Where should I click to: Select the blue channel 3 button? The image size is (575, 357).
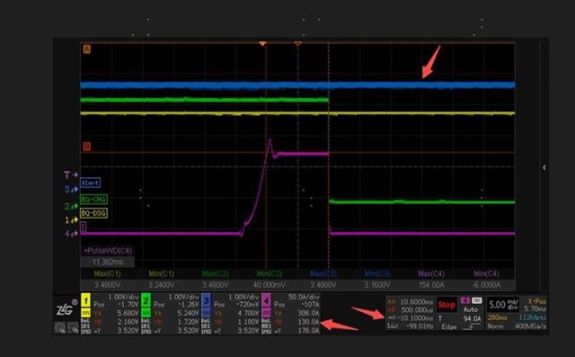click(x=206, y=301)
